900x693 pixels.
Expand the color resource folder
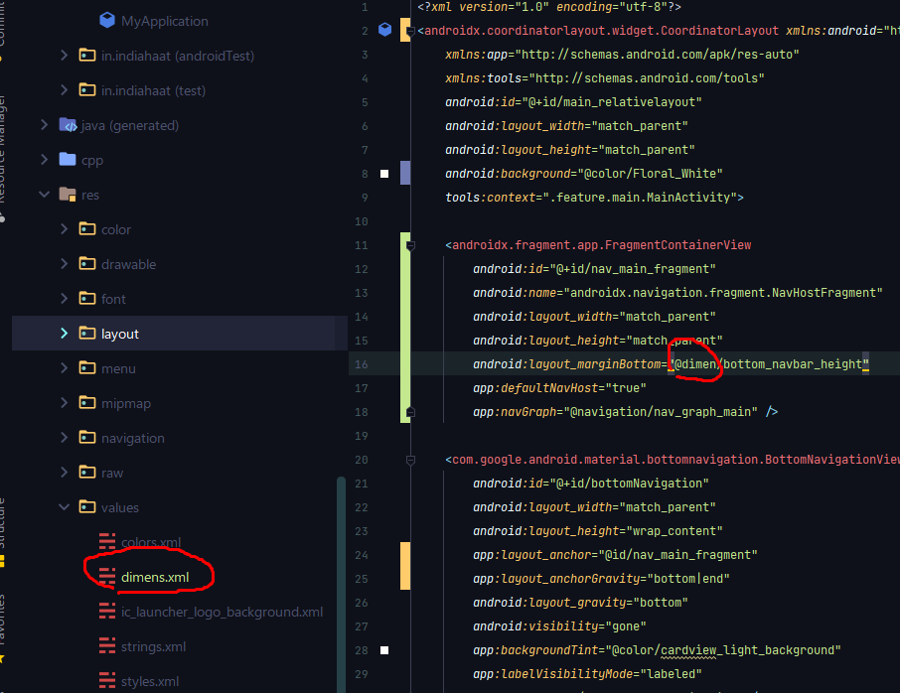[64, 229]
